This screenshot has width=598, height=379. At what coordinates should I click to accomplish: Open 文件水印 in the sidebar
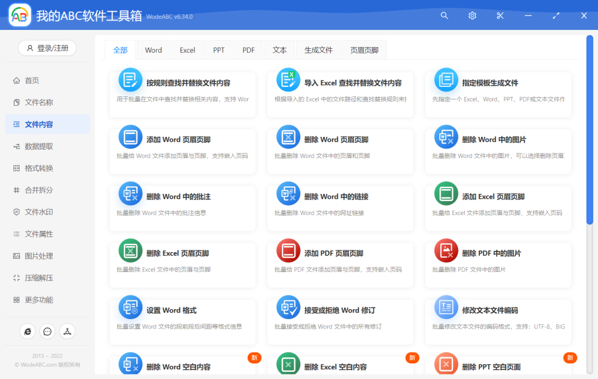tap(47, 212)
